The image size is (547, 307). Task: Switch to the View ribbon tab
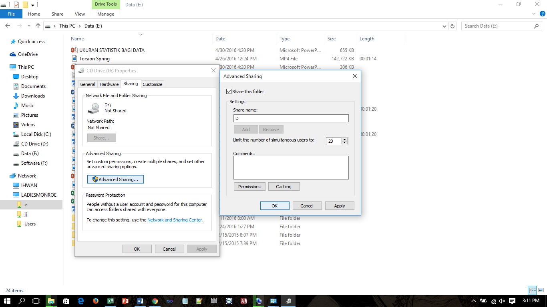pos(80,14)
